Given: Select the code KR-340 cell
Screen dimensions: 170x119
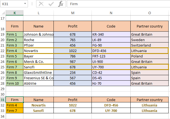Looking at the screenshot, I should coord(111,35).
